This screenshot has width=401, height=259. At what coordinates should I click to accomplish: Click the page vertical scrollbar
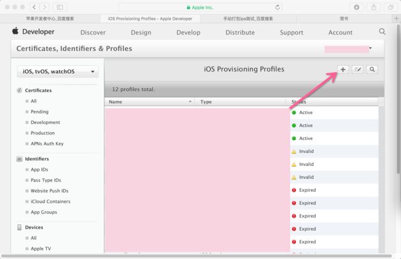tap(398, 100)
